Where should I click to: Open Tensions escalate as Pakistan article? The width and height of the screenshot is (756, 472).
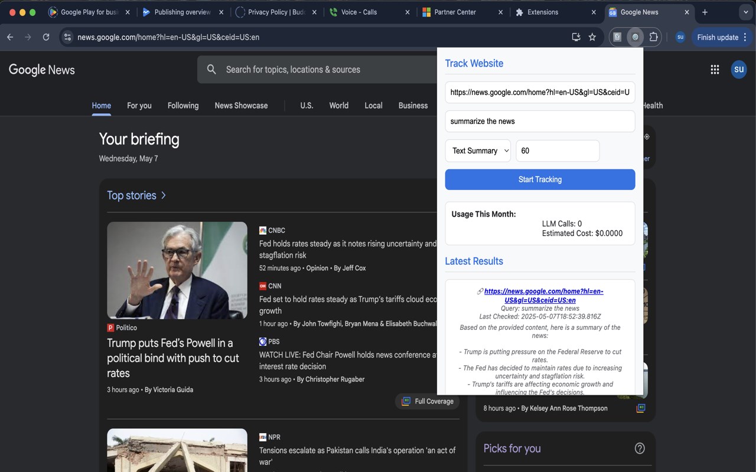[x=357, y=456]
